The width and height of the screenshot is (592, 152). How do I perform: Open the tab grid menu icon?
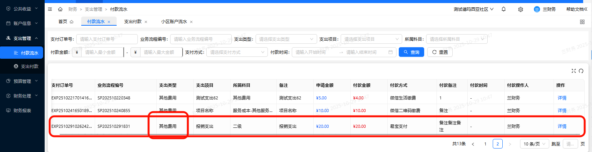click(582, 22)
